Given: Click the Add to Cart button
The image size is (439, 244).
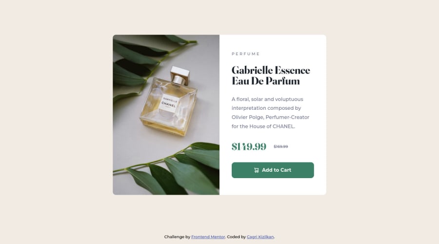Looking at the screenshot, I should click(273, 170).
